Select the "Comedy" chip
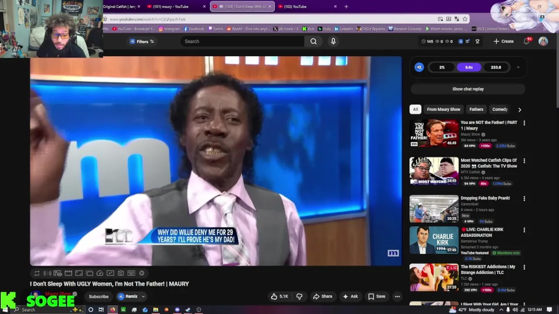The width and height of the screenshot is (559, 314). (500, 109)
